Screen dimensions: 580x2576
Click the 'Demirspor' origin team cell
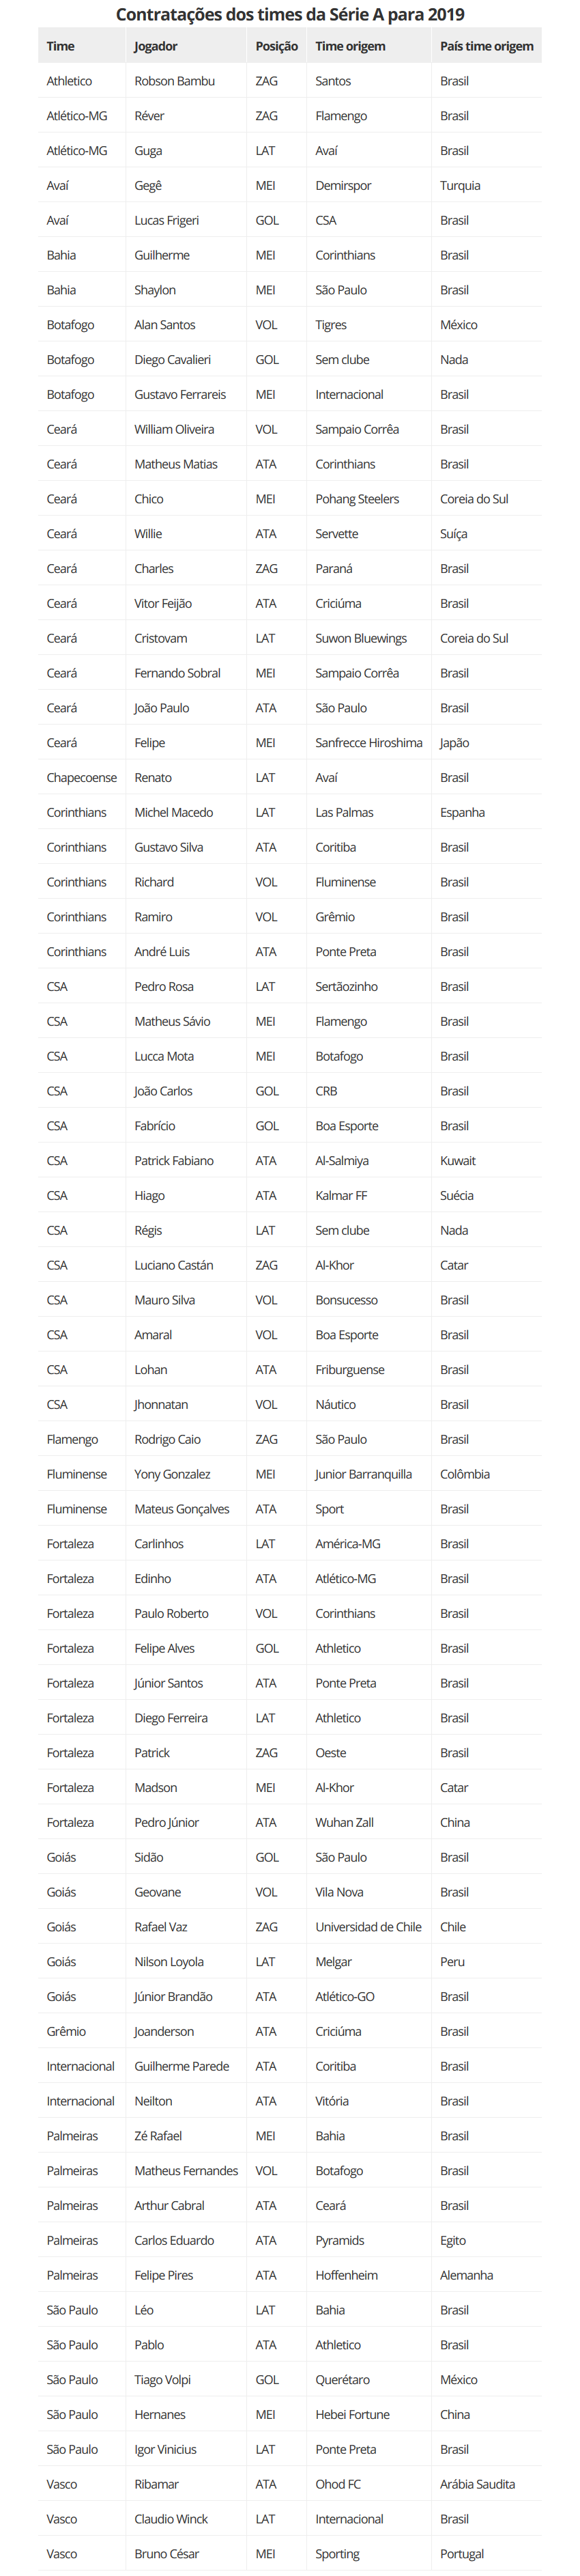click(343, 185)
